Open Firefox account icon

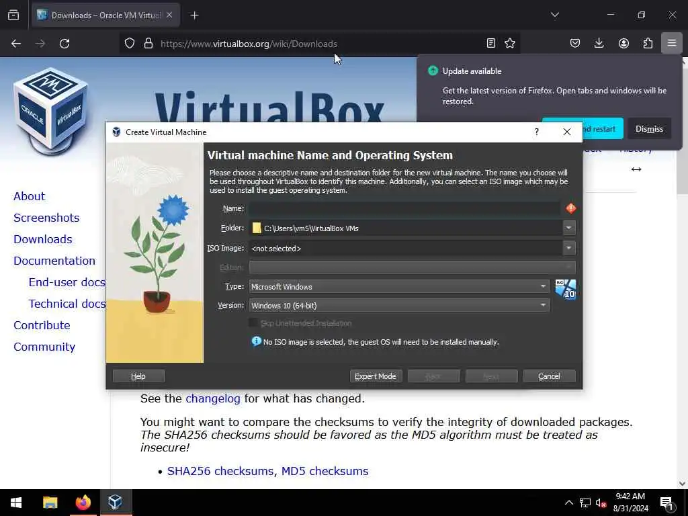(x=623, y=43)
